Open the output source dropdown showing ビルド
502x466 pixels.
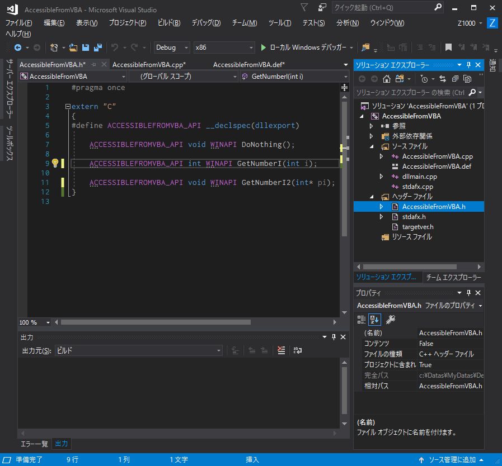click(x=139, y=351)
